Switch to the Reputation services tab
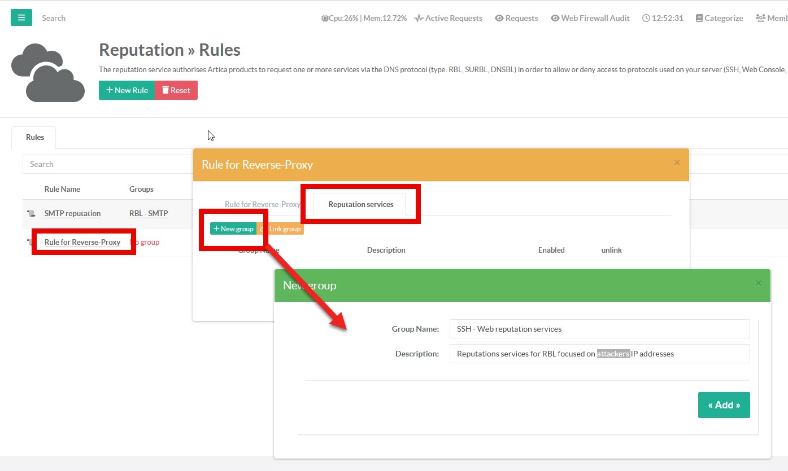The width and height of the screenshot is (788, 471). (x=360, y=204)
